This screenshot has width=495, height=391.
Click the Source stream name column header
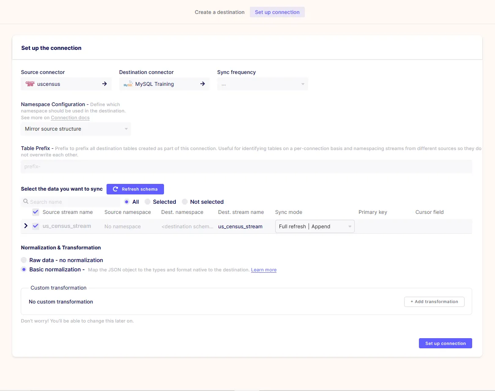pyautogui.click(x=68, y=212)
